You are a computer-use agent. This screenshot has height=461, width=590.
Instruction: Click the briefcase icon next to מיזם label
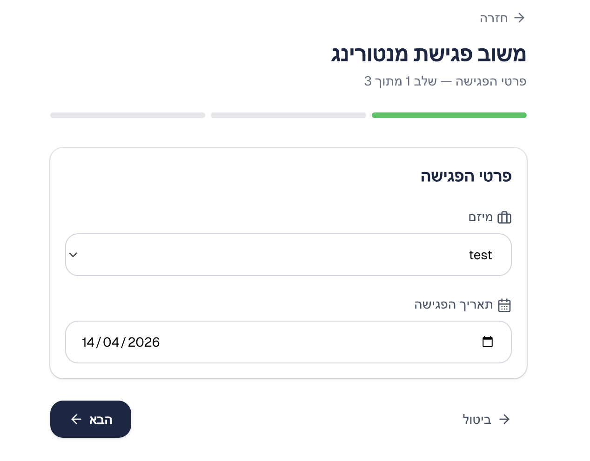click(x=504, y=217)
